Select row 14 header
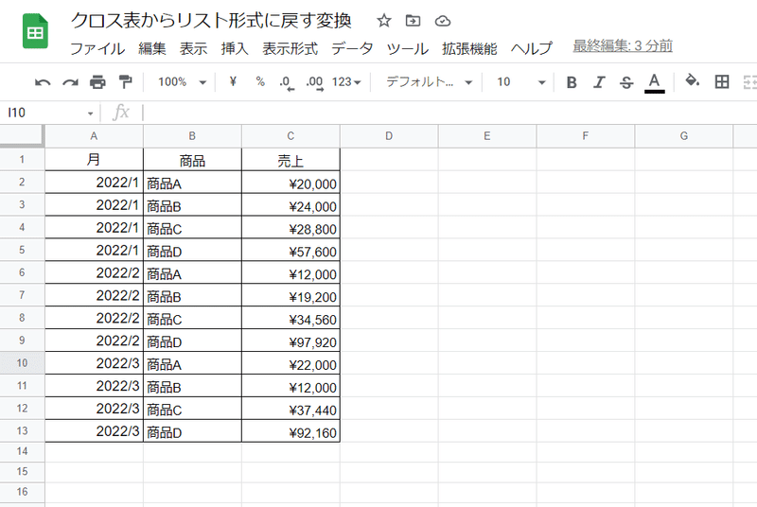 point(22,451)
